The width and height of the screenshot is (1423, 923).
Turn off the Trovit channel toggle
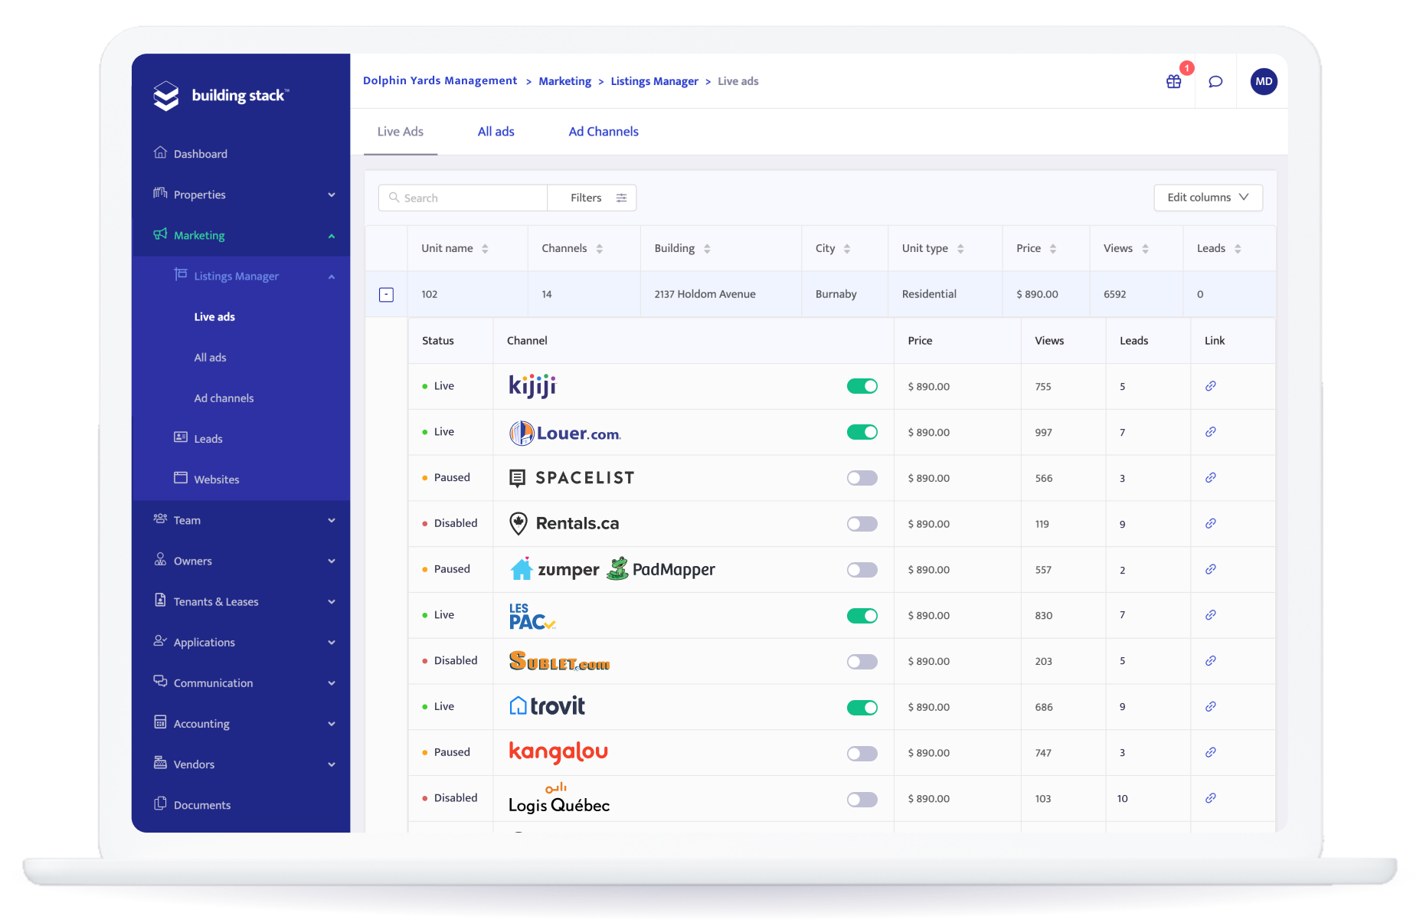click(x=862, y=708)
